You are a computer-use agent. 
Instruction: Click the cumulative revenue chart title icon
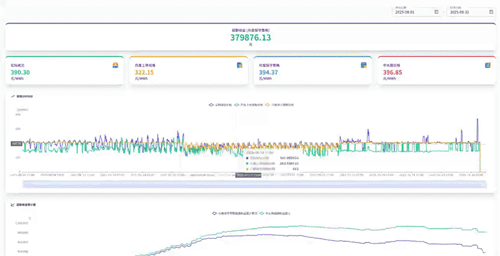click(13, 205)
